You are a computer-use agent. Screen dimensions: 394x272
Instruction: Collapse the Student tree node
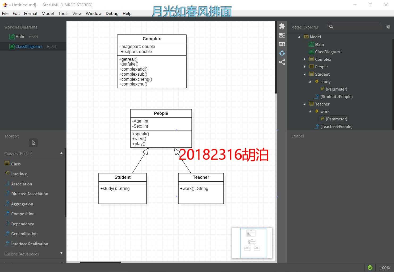(x=305, y=74)
